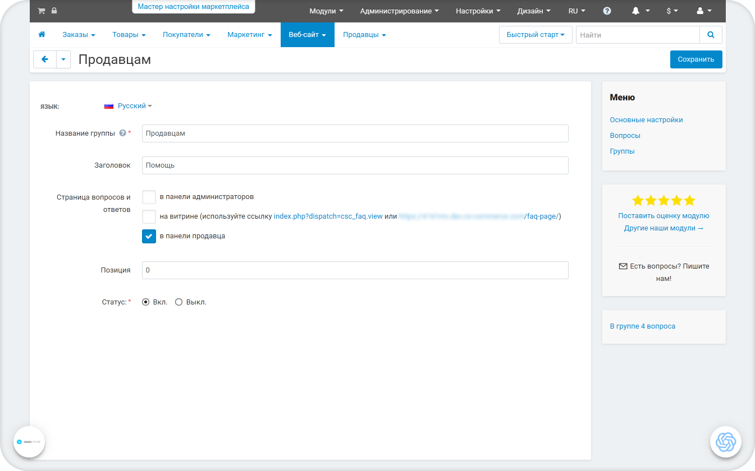Open the 'В группе 4 вопроса' link

(x=642, y=326)
